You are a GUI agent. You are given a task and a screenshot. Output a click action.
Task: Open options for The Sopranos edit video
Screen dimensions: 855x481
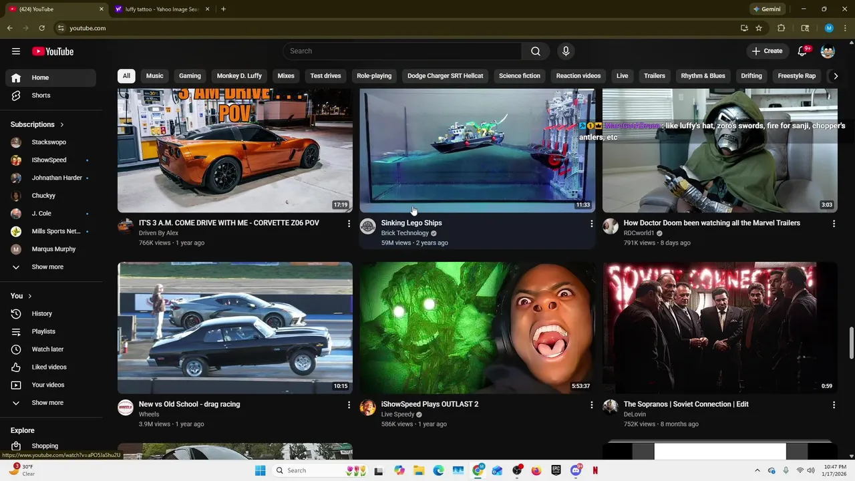point(834,405)
